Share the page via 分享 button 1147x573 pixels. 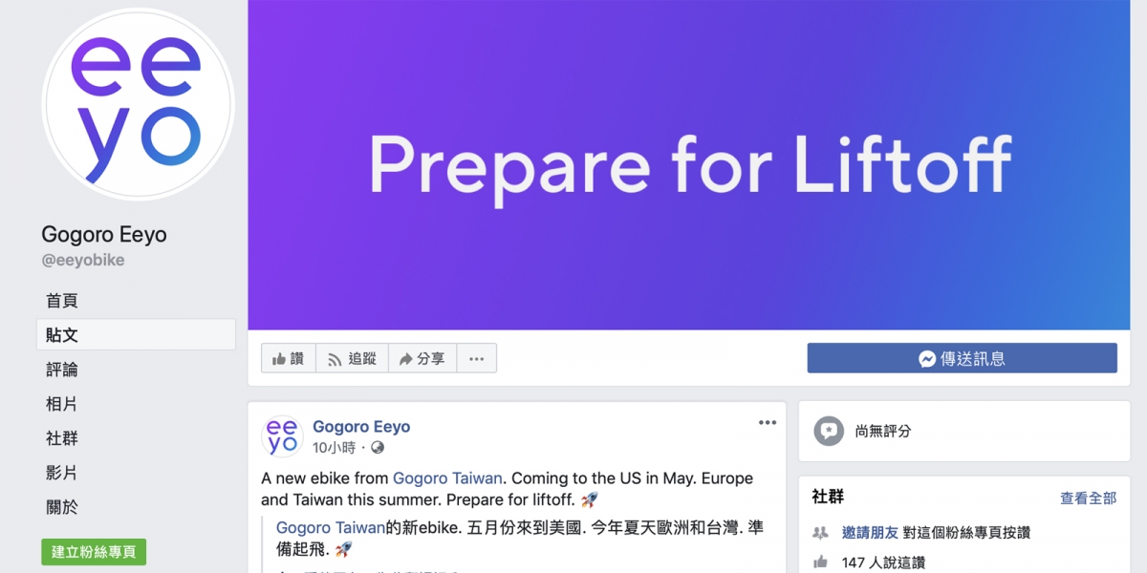pos(422,358)
